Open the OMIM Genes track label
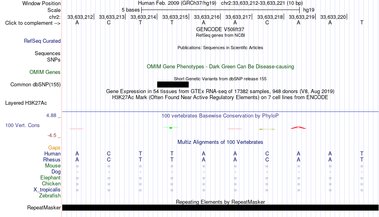 point(45,72)
